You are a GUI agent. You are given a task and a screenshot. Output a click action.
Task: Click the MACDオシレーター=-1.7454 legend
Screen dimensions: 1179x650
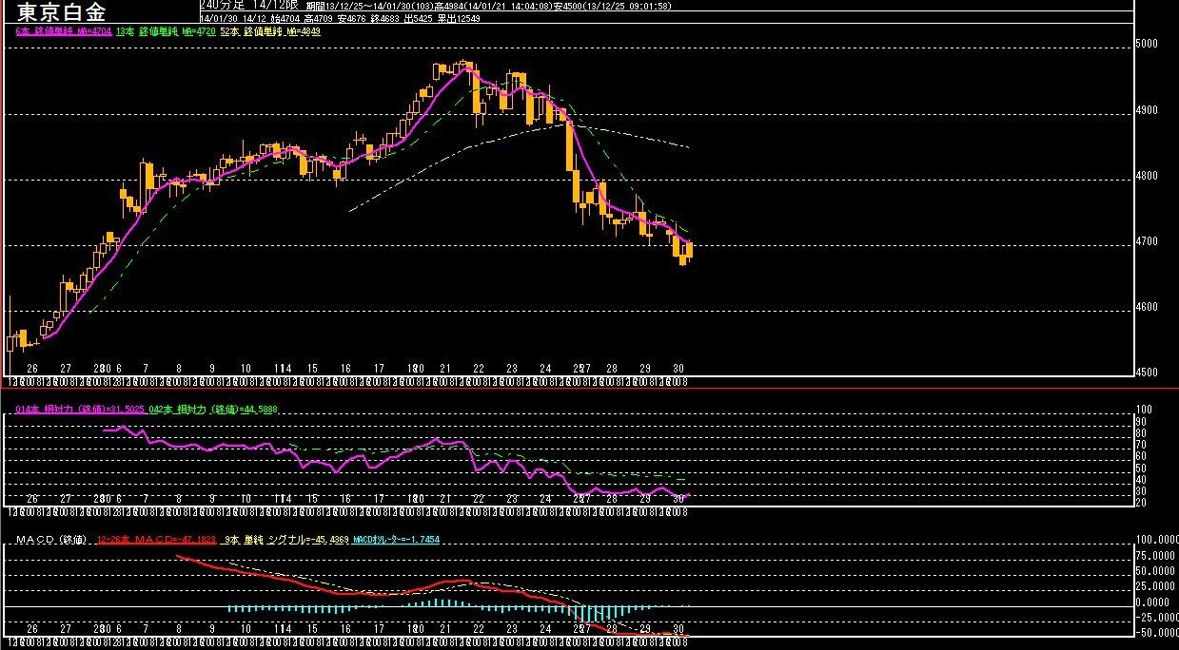tap(396, 540)
